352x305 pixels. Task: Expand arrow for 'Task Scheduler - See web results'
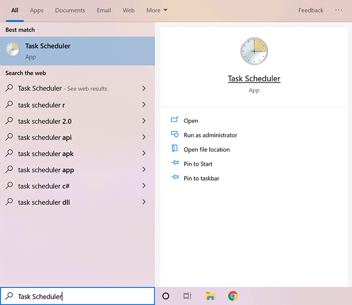tap(144, 89)
